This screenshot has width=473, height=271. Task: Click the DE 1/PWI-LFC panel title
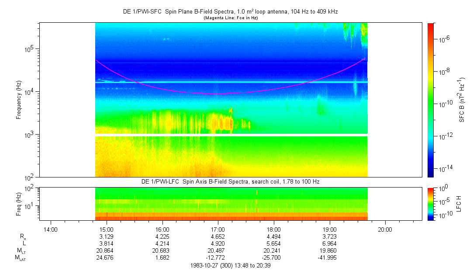230,181
